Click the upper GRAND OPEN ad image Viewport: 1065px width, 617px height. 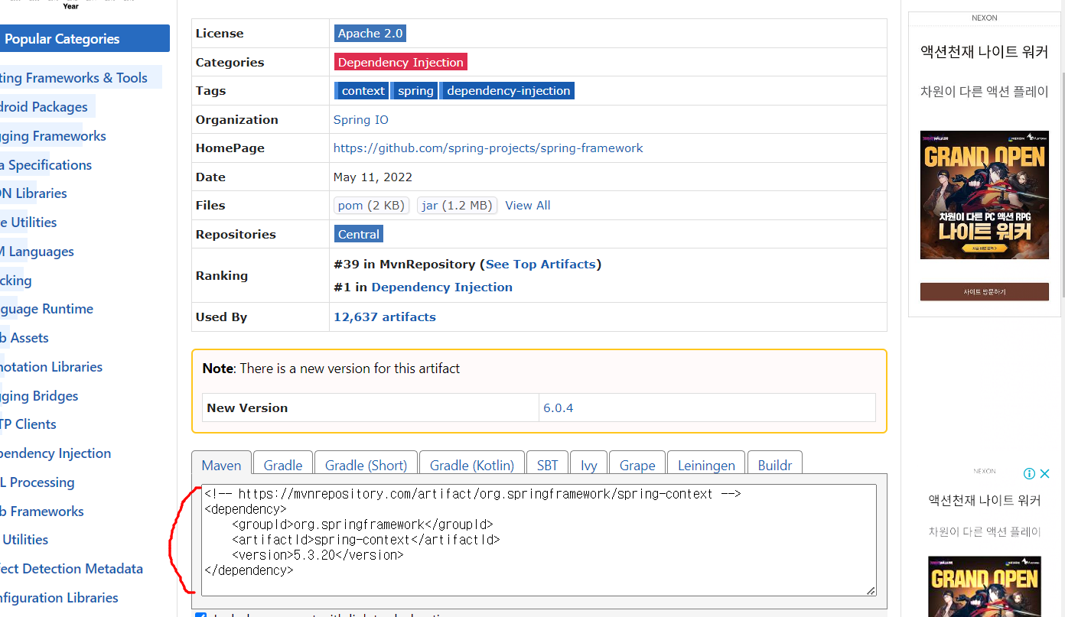click(x=984, y=195)
